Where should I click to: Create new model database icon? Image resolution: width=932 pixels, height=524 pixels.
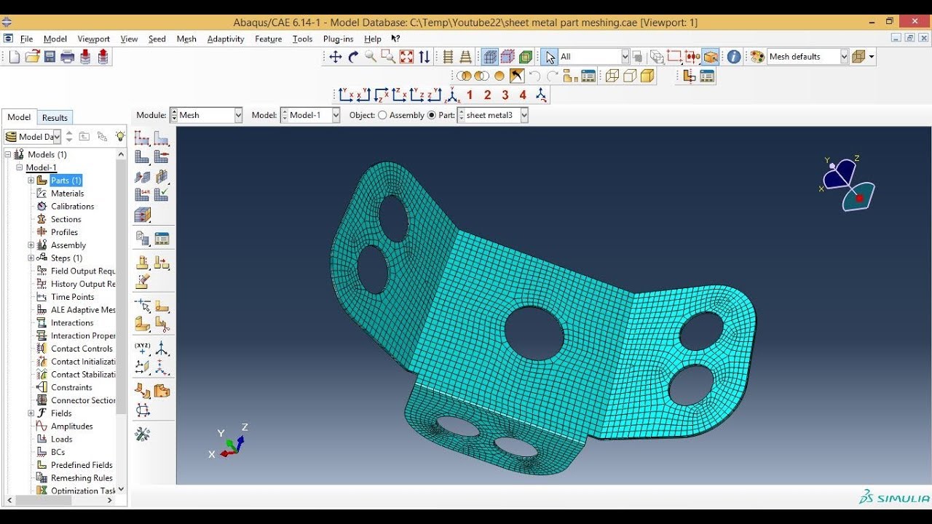(15, 57)
